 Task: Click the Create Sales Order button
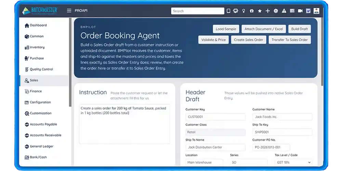point(249,40)
